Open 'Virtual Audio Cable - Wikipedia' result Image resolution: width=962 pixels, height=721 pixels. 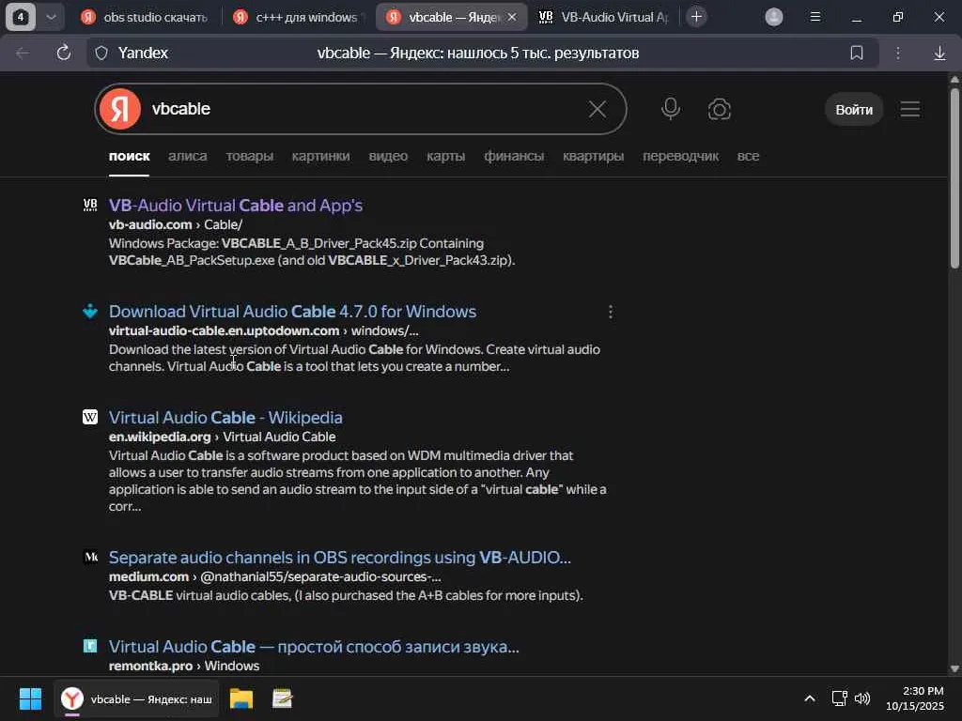(225, 418)
